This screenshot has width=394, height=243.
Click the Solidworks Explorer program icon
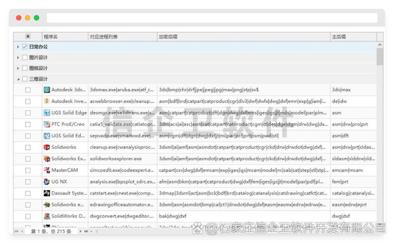tap(47, 158)
